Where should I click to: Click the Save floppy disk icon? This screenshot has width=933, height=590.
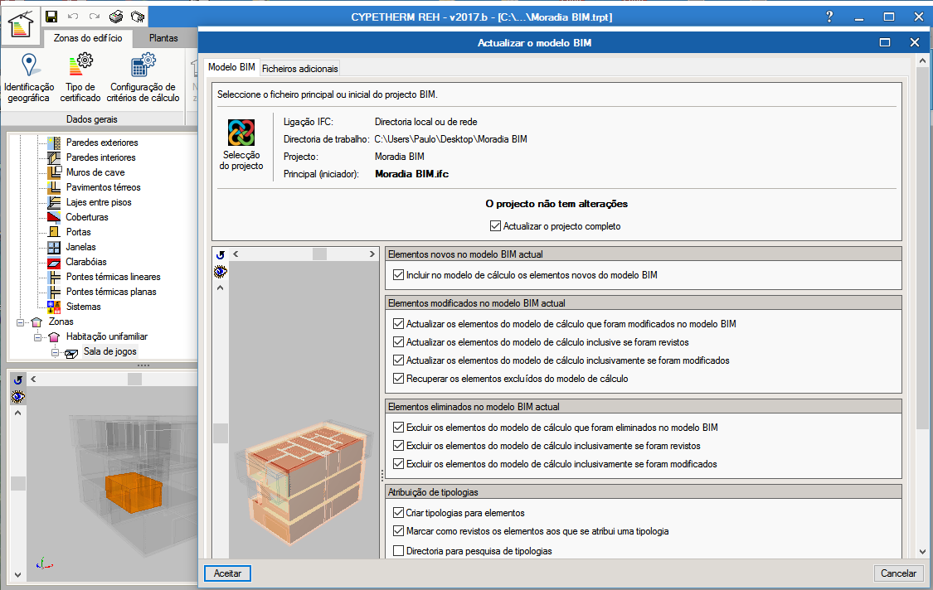point(51,17)
